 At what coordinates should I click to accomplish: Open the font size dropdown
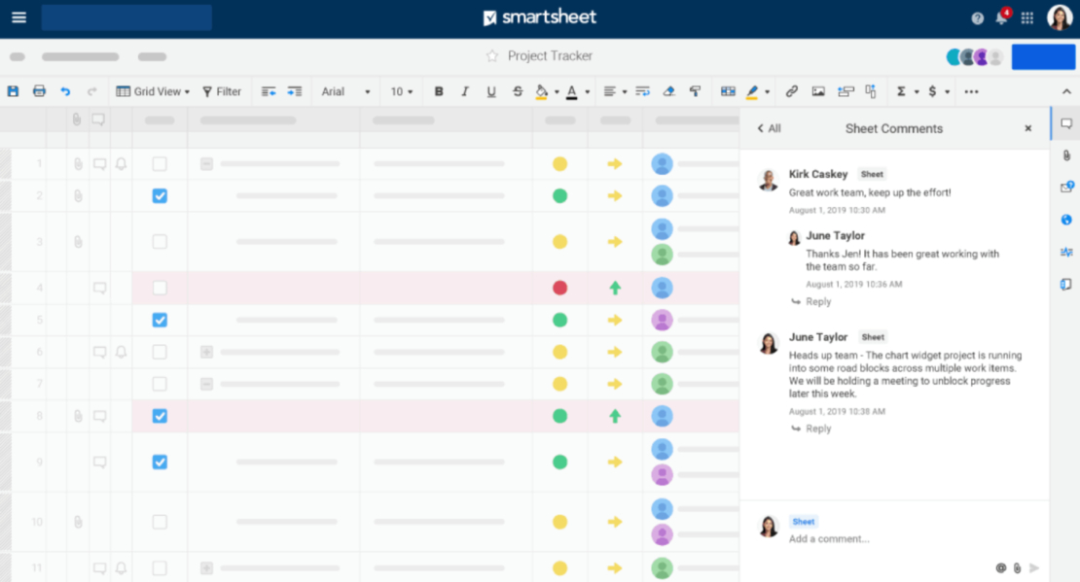[x=401, y=90]
